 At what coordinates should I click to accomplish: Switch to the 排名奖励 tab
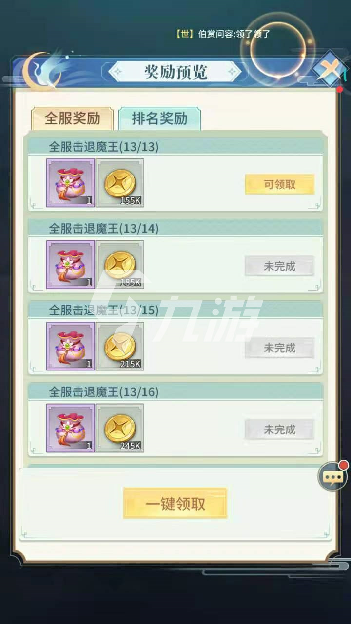(159, 118)
